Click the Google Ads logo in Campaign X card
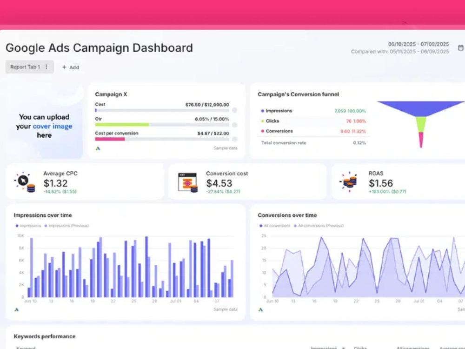 click(x=98, y=148)
